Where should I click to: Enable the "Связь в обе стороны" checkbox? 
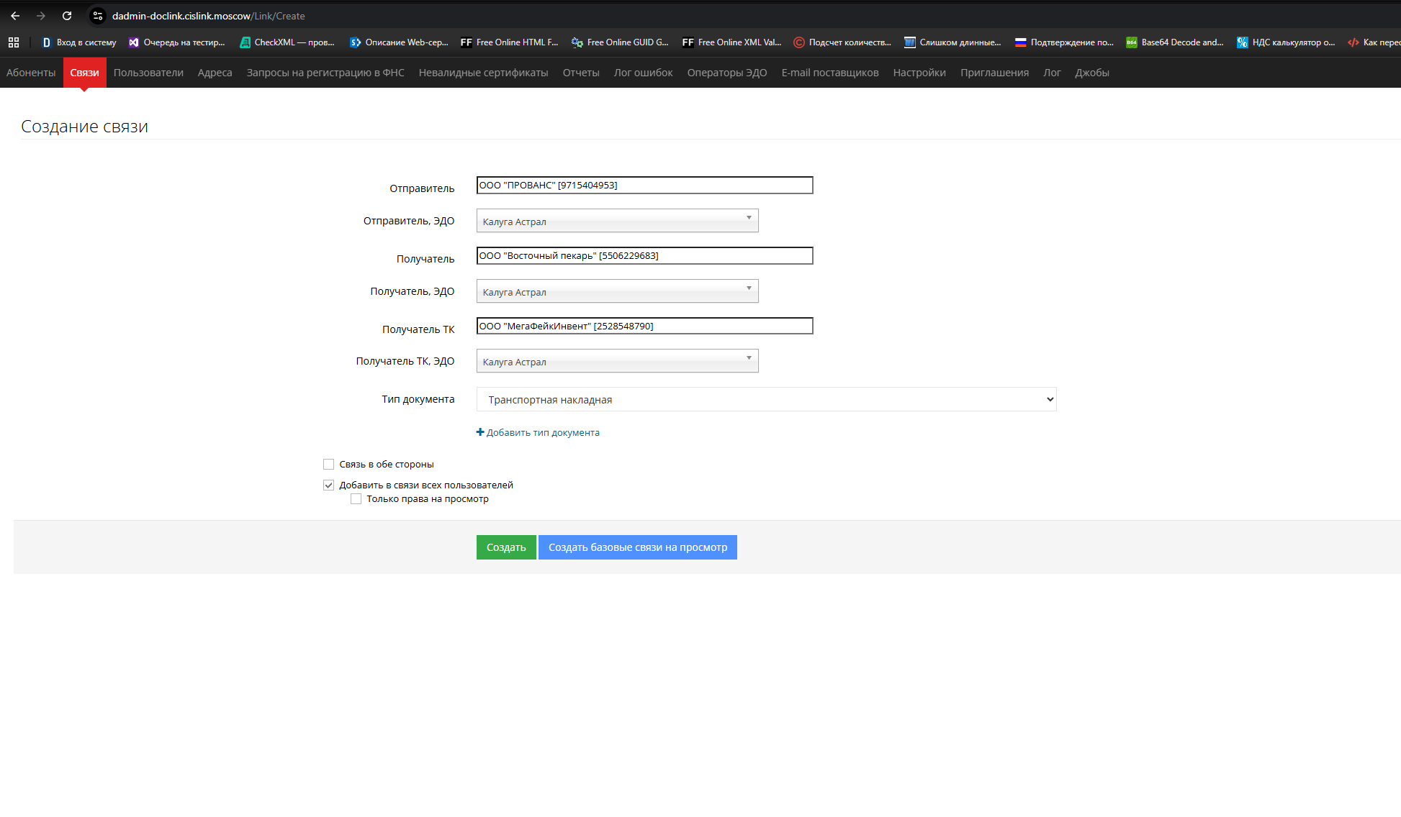[329, 465]
